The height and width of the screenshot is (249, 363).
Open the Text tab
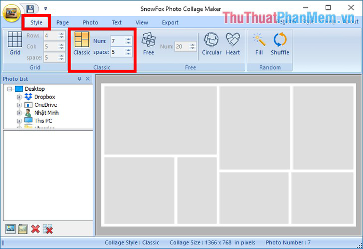tap(117, 22)
